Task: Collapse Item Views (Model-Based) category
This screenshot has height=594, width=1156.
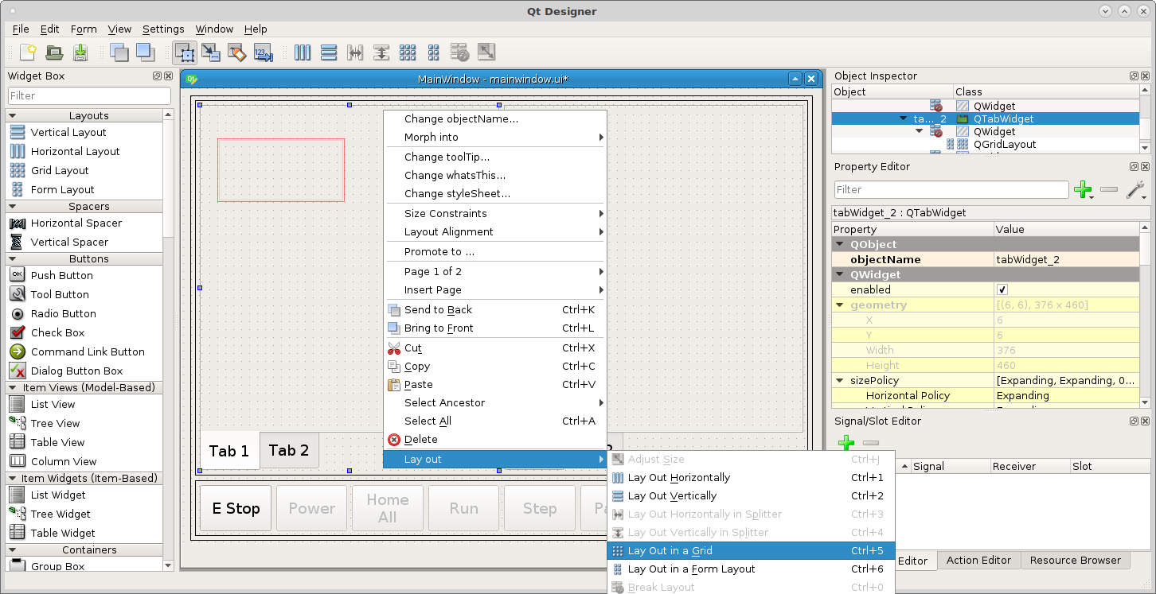Action: (14, 387)
